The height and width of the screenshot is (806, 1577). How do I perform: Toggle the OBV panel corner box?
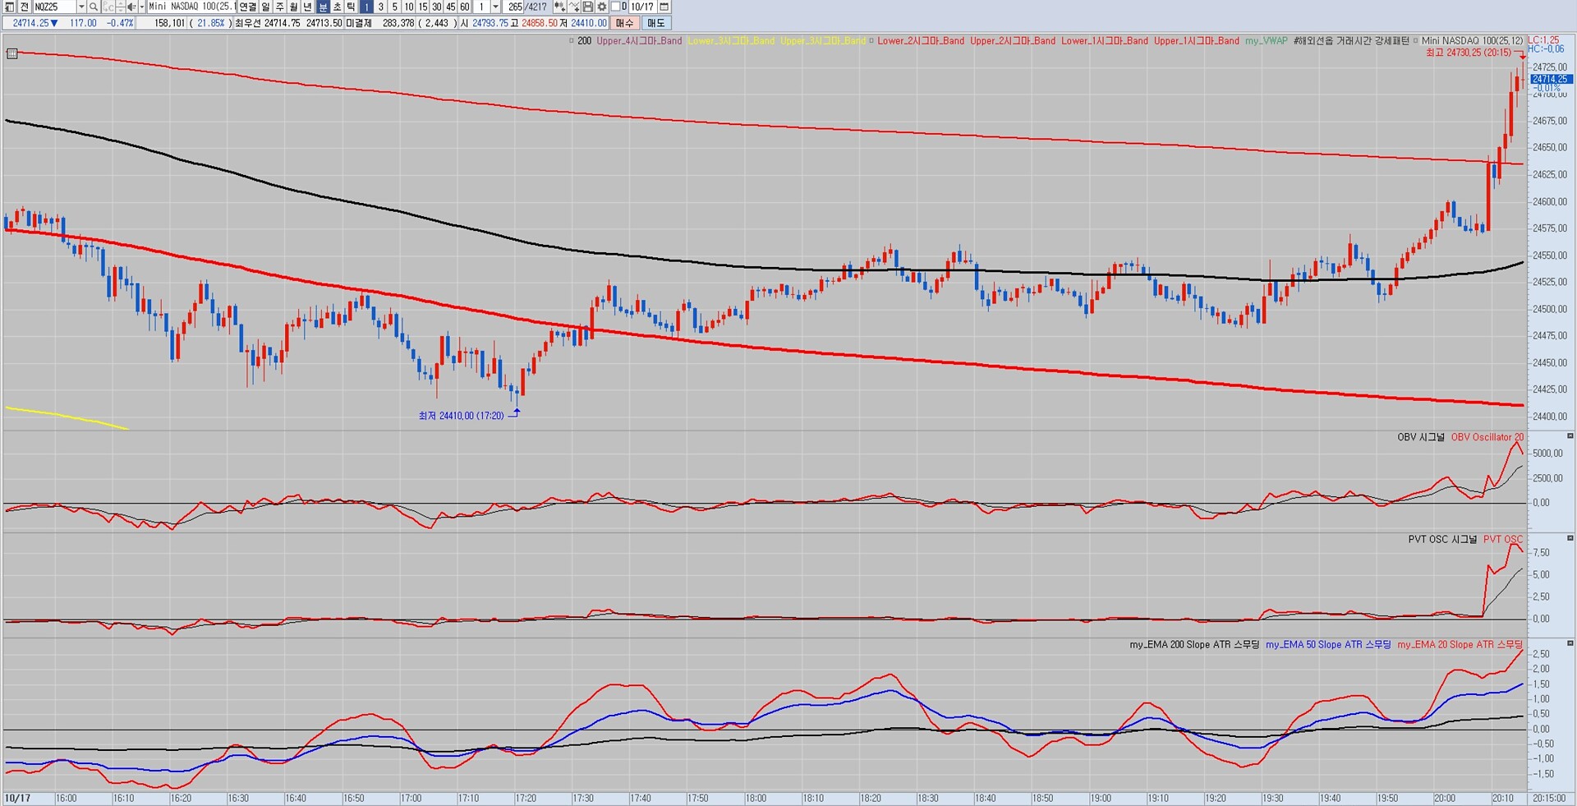1570,436
